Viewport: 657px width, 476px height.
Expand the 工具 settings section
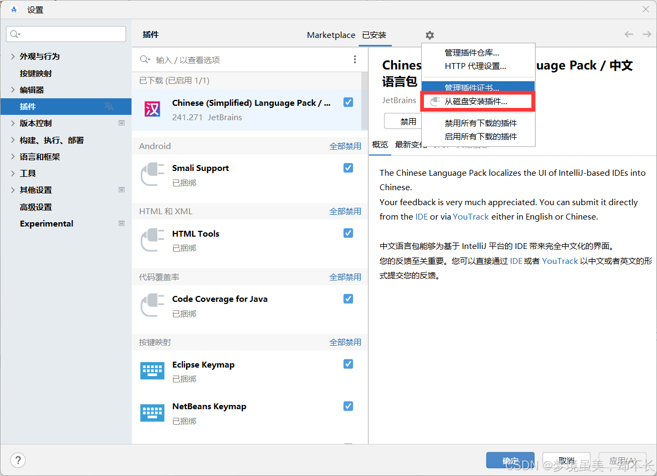pos(13,173)
